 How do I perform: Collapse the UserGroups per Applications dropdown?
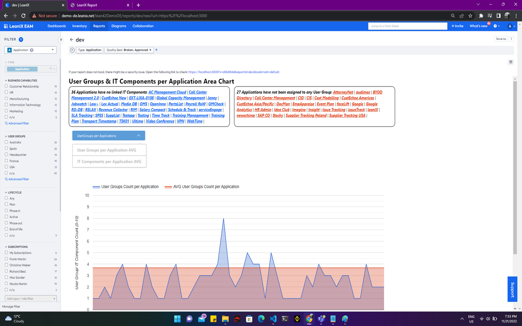click(108, 136)
